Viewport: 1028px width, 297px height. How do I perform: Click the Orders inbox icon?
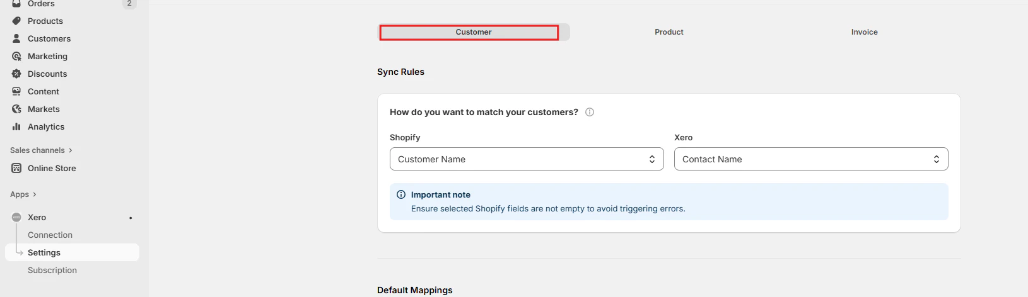coord(16,4)
